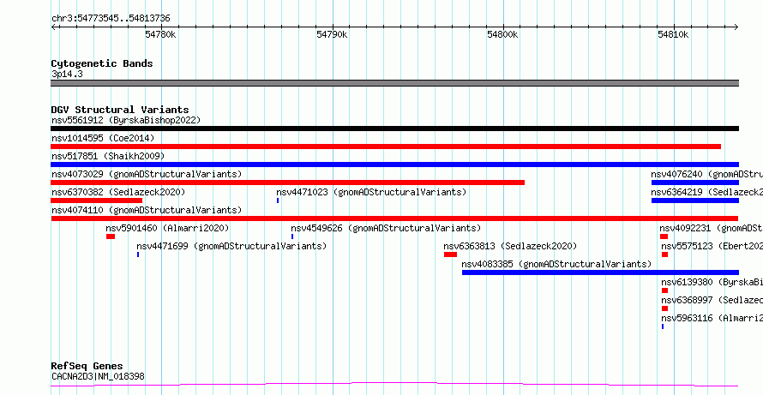Click the blue nsv4083385 variant bar

click(x=600, y=272)
